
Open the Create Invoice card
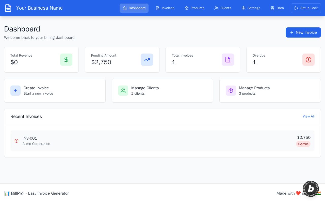coord(55,91)
